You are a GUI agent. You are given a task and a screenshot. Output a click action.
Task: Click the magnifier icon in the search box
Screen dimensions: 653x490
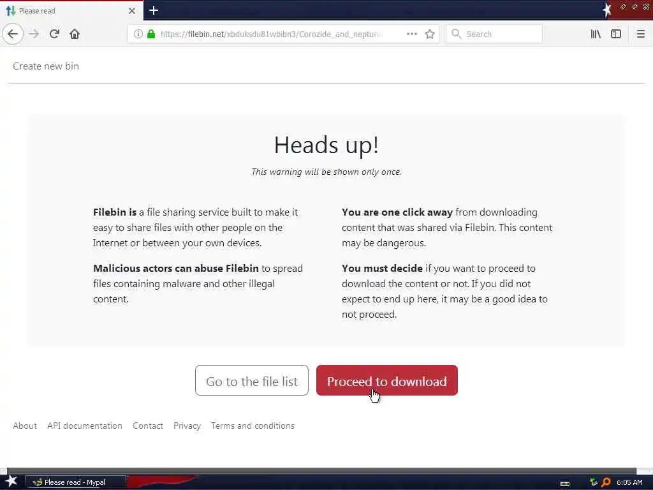[457, 34]
